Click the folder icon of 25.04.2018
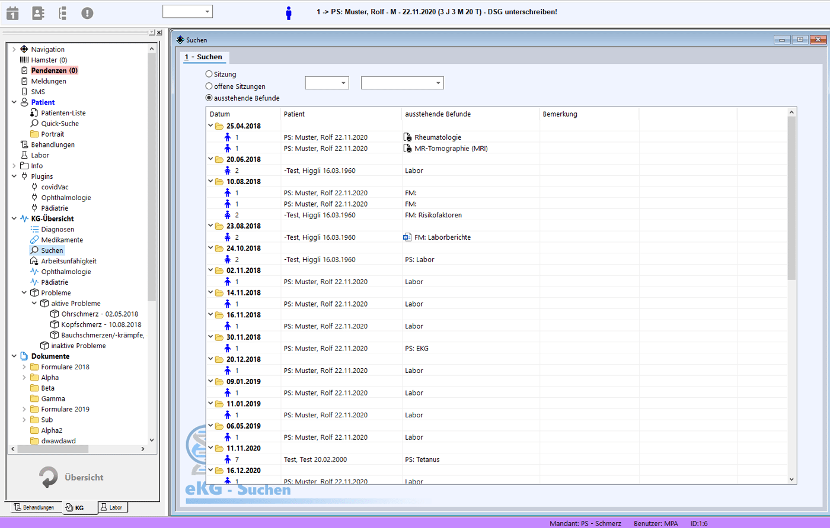Viewport: 830px width, 528px height. click(x=219, y=126)
